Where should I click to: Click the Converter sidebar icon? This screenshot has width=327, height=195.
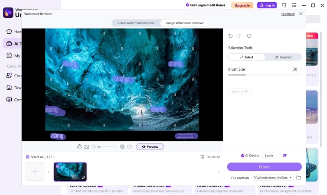pos(9,75)
